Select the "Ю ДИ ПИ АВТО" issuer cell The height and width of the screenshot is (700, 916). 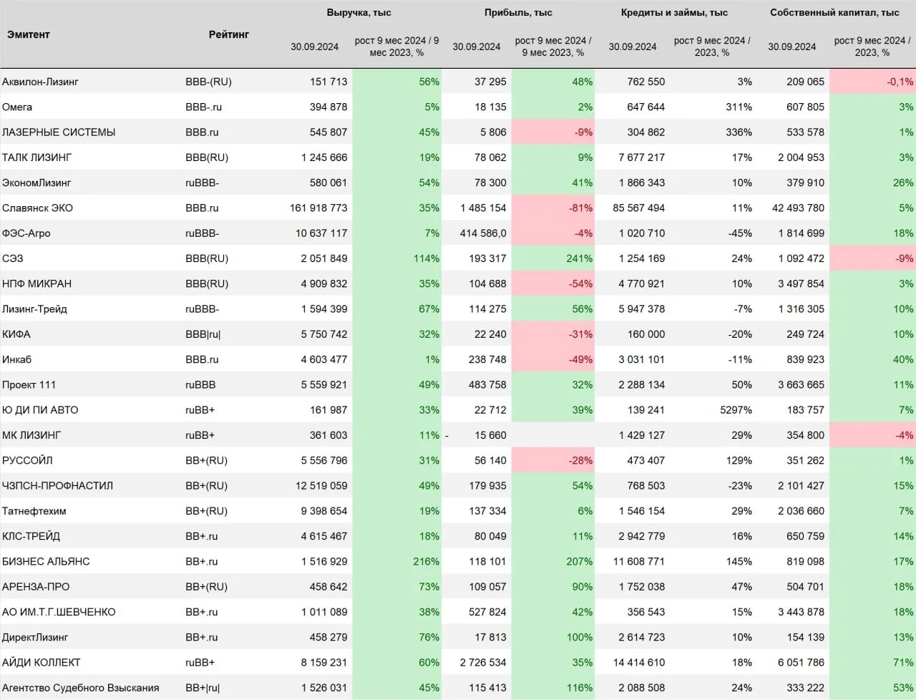click(x=40, y=410)
